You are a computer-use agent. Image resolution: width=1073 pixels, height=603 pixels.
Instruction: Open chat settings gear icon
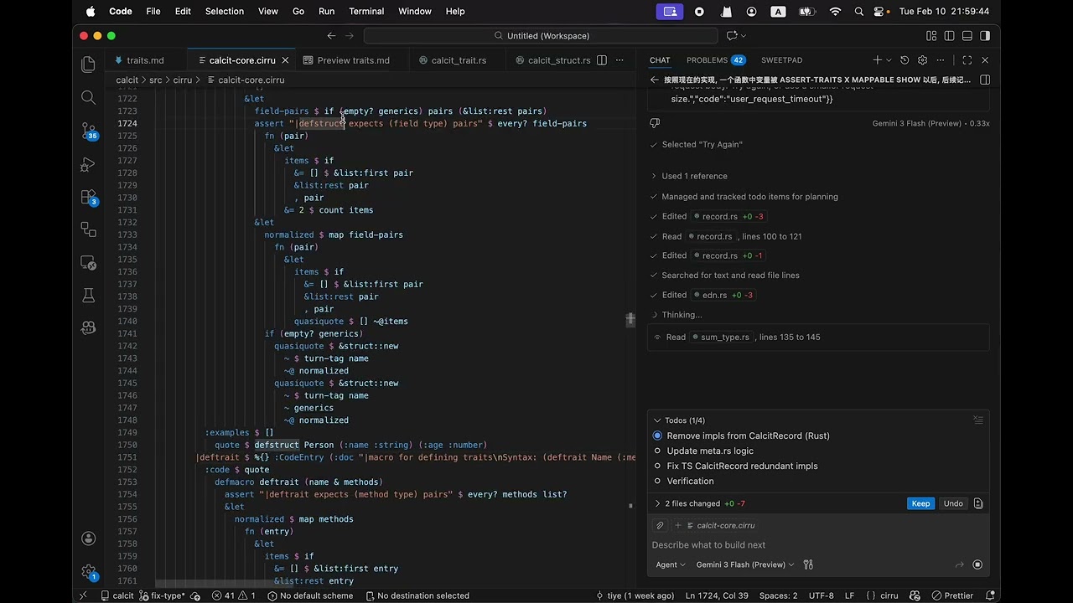(x=923, y=60)
